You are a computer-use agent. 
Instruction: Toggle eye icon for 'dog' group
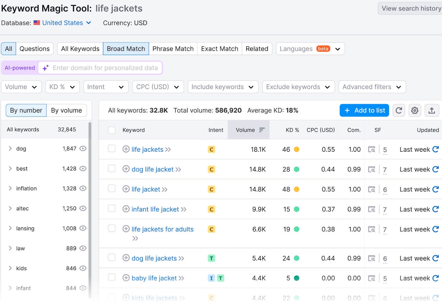(x=83, y=149)
